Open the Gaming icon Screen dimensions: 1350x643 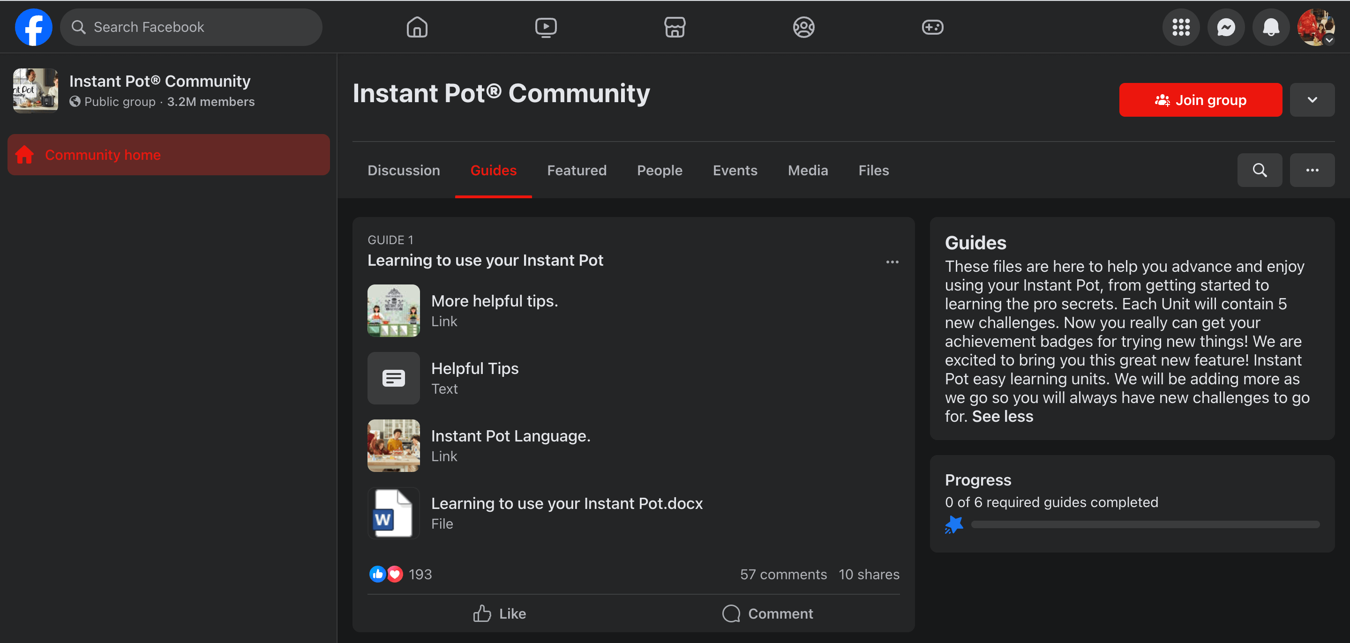[932, 27]
